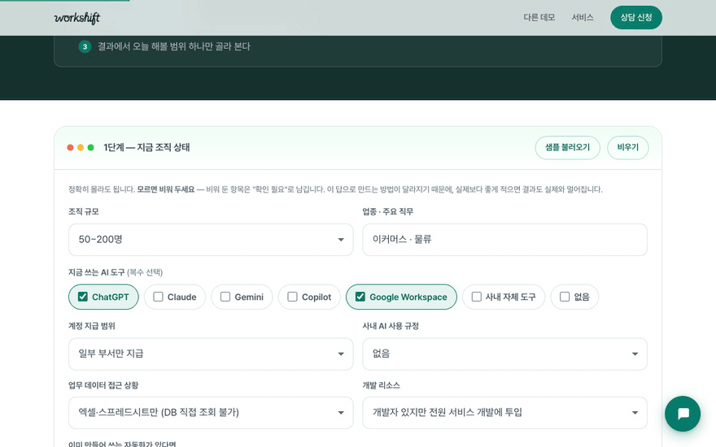
Task: Click the step 3 text 결과에서 오늘 해볼 범위
Action: tap(174, 46)
